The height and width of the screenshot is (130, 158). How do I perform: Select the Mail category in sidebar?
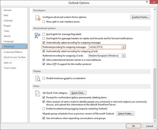tap(6, 15)
